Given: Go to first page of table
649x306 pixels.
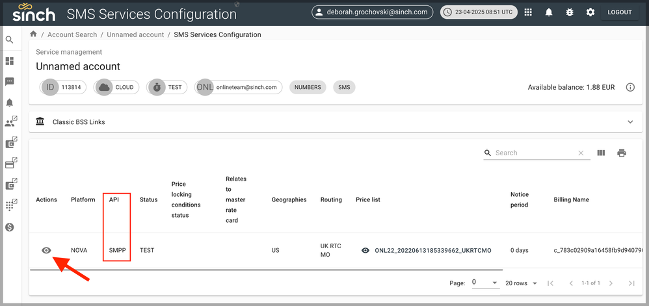Looking at the screenshot, I should (550, 283).
